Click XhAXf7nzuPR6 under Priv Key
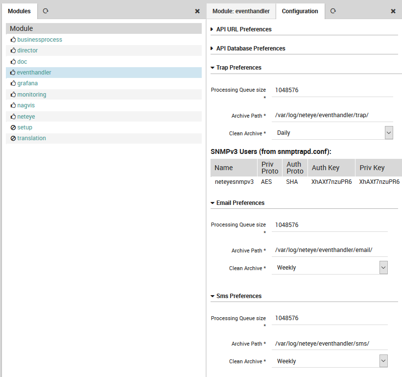The width and height of the screenshot is (402, 377). [379, 182]
